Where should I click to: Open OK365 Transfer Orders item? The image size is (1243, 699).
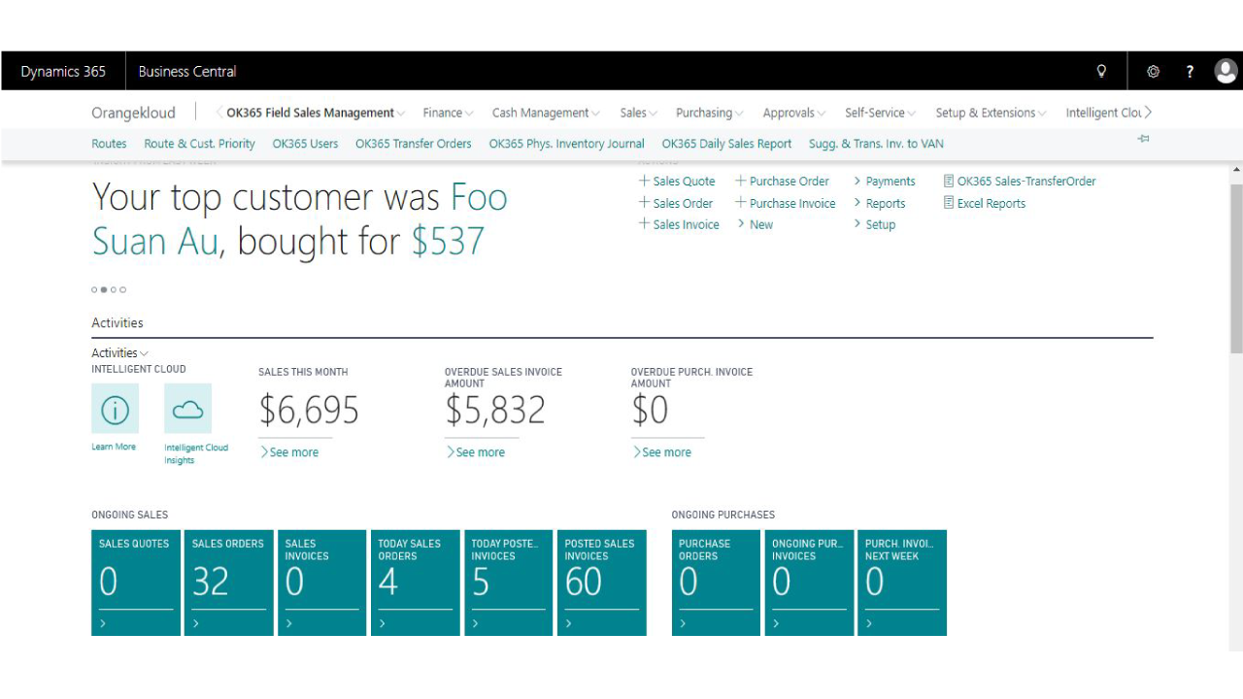tap(413, 144)
